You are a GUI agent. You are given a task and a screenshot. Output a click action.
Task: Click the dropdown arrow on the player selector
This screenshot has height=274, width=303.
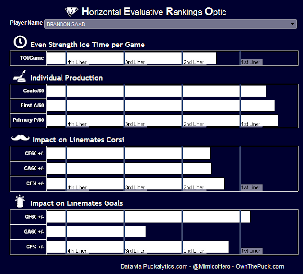point(292,24)
